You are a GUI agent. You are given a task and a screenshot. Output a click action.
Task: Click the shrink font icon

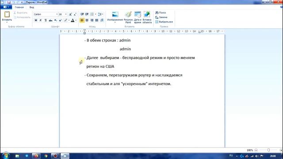pyautogui.click(x=75, y=14)
